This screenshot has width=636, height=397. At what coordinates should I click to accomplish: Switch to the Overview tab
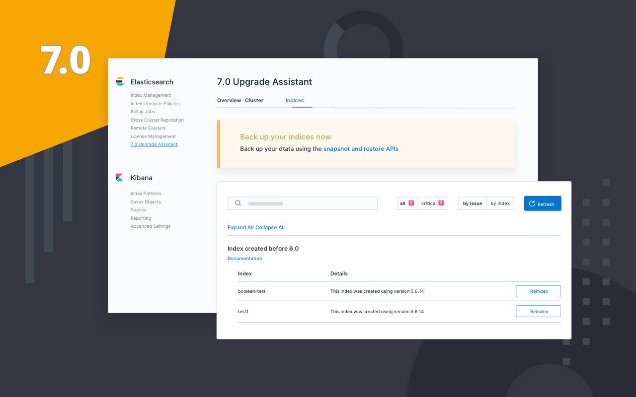pyautogui.click(x=229, y=100)
